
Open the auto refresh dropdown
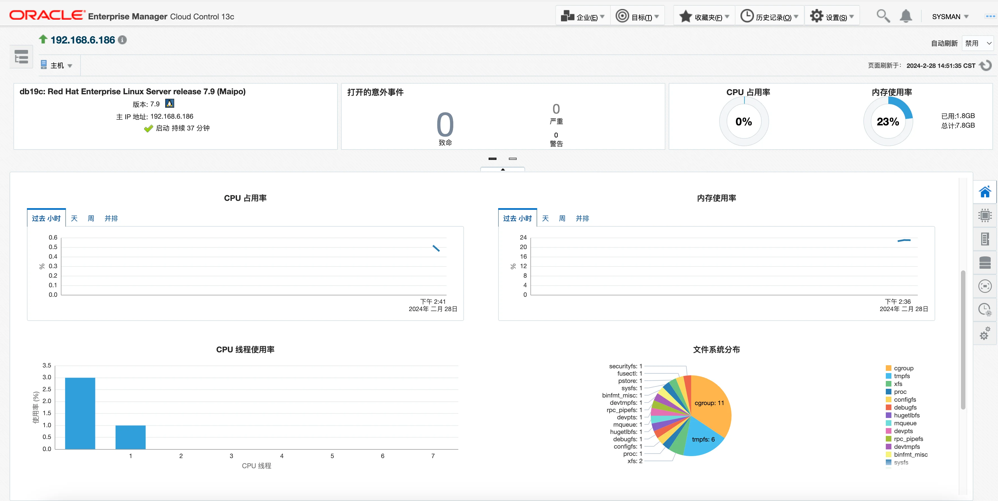[978, 43]
